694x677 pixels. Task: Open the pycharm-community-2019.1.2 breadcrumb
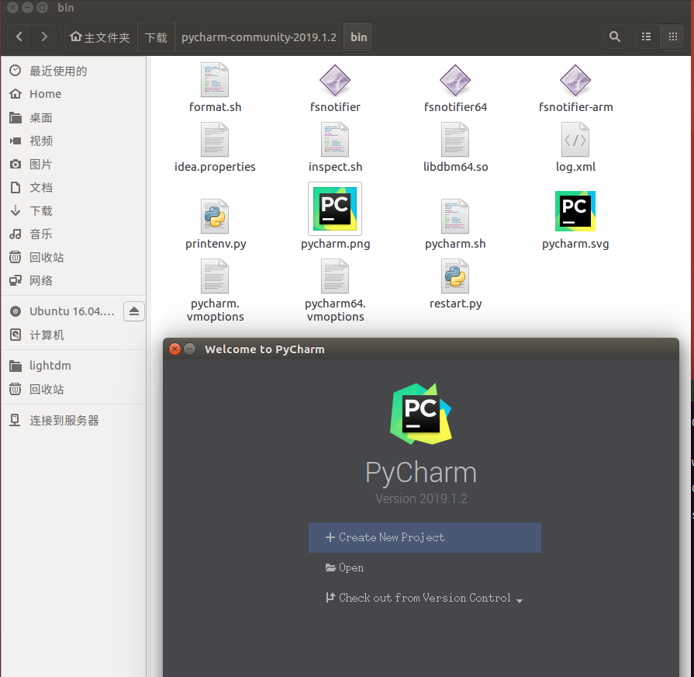click(259, 37)
